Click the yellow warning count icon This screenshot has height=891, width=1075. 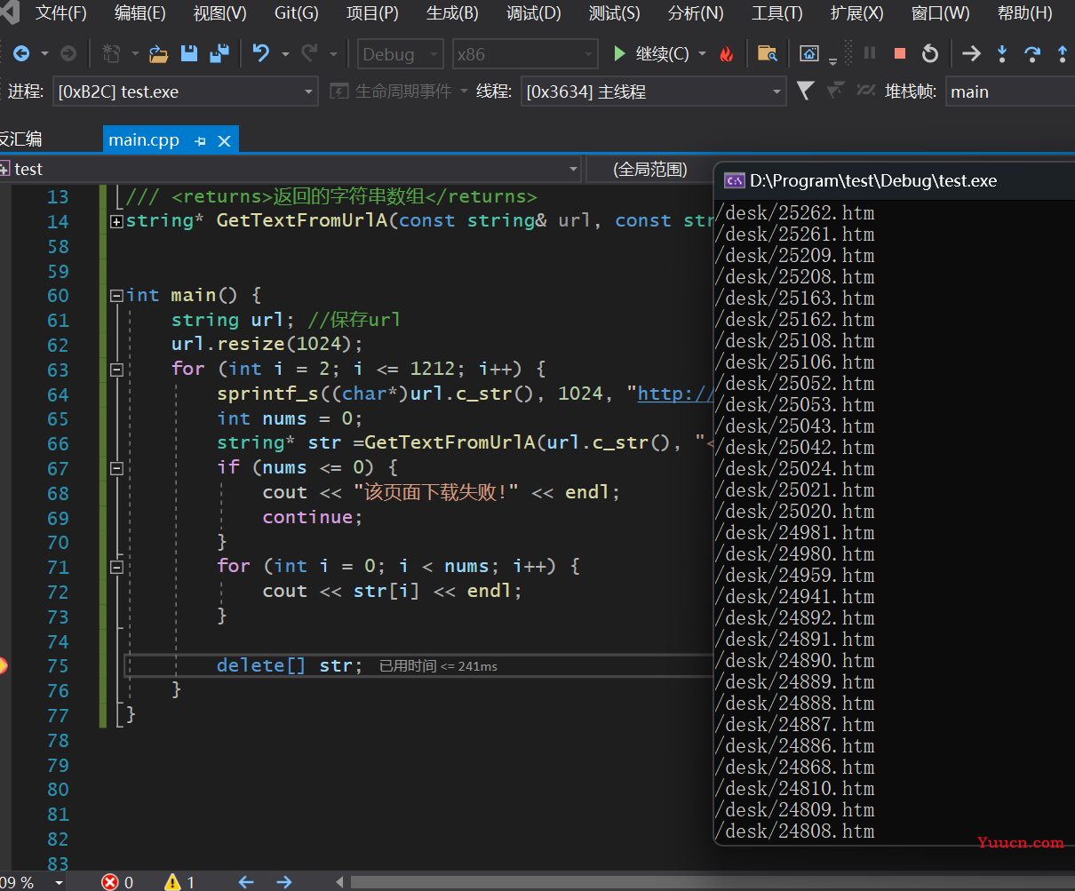point(172,882)
